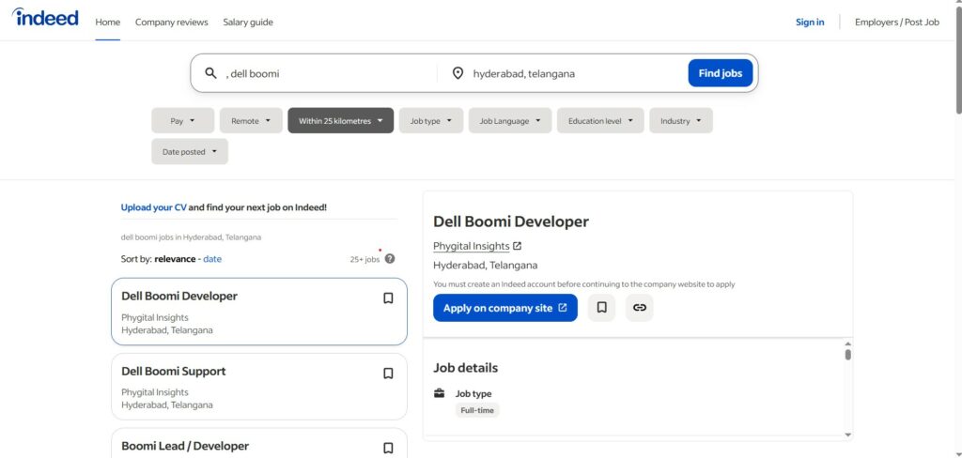Viewport: 962px width, 458px height.
Task: Click the Indeed logo
Action: 45,19
